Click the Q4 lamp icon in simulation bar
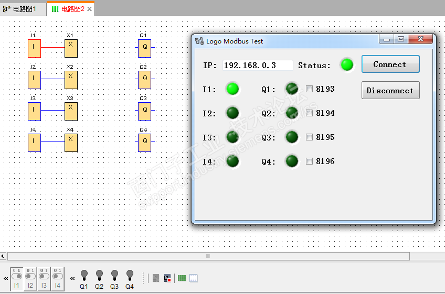The width and height of the screenshot is (445, 294). 130,275
